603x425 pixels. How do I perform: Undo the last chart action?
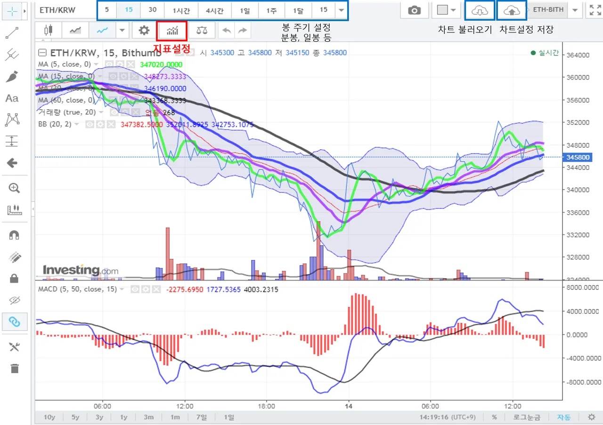(227, 31)
